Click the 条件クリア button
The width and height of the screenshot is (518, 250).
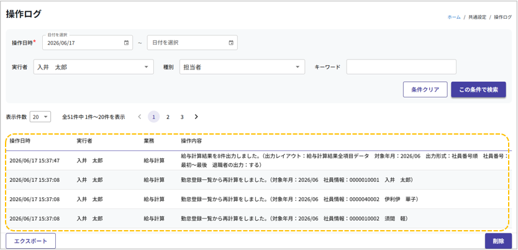click(x=425, y=90)
